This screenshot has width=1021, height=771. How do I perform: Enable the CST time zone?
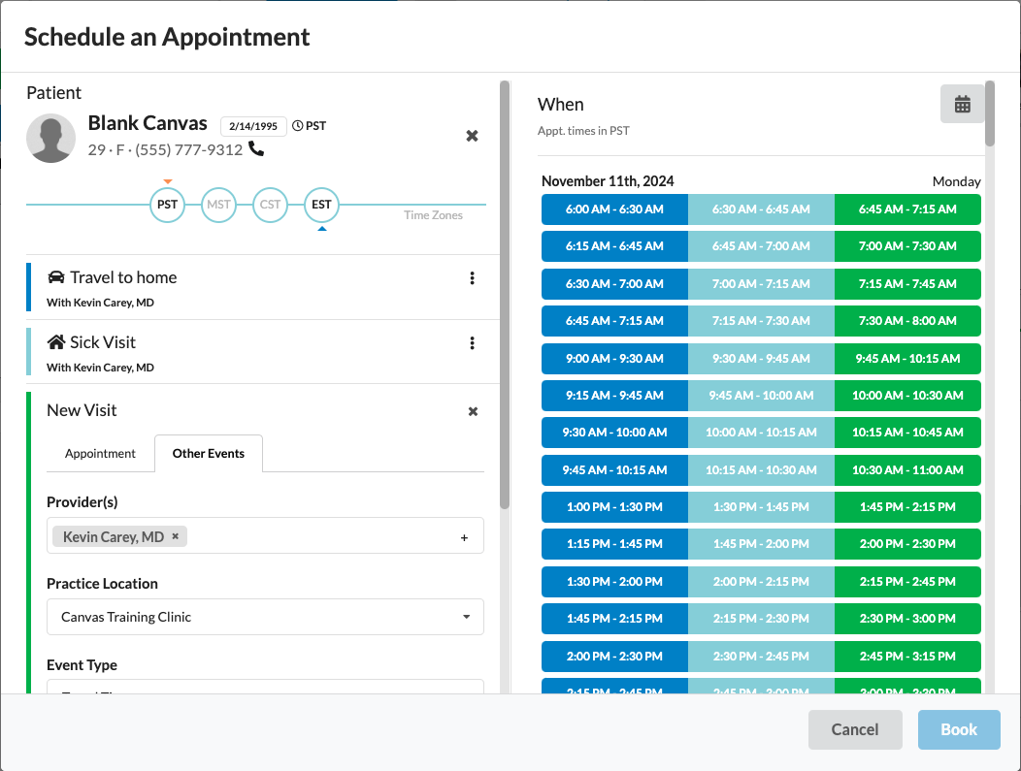pyautogui.click(x=270, y=205)
